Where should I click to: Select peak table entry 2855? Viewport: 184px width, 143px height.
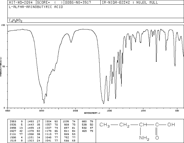13,128
